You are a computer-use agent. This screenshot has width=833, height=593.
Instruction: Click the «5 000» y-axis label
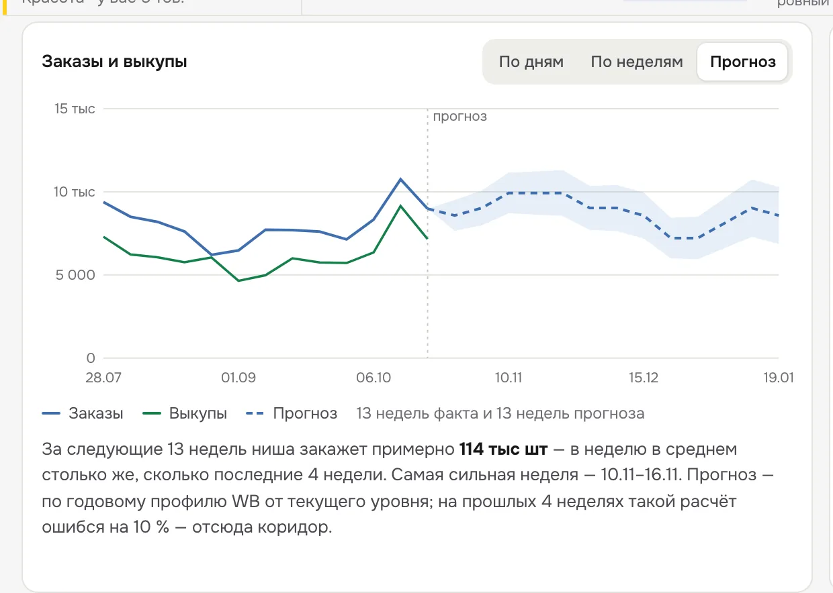click(74, 275)
